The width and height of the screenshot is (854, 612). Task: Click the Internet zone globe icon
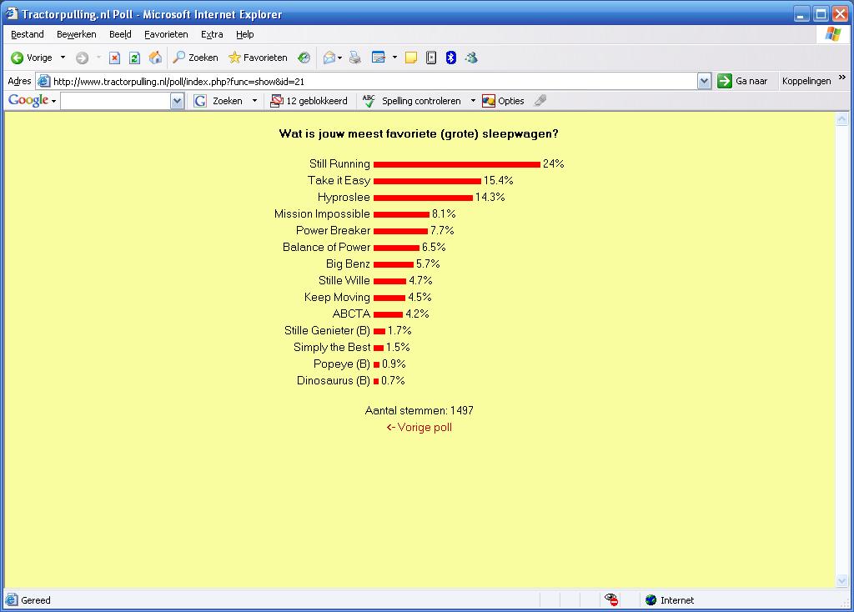651,600
